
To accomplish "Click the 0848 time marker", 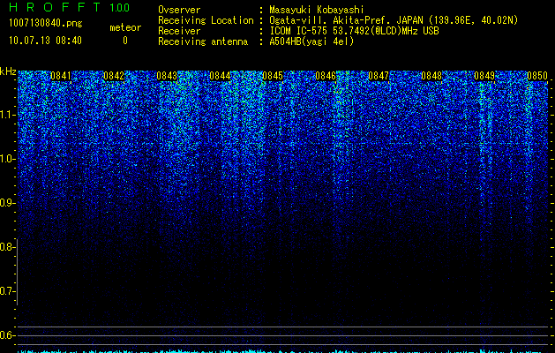I will pyautogui.click(x=431, y=76).
